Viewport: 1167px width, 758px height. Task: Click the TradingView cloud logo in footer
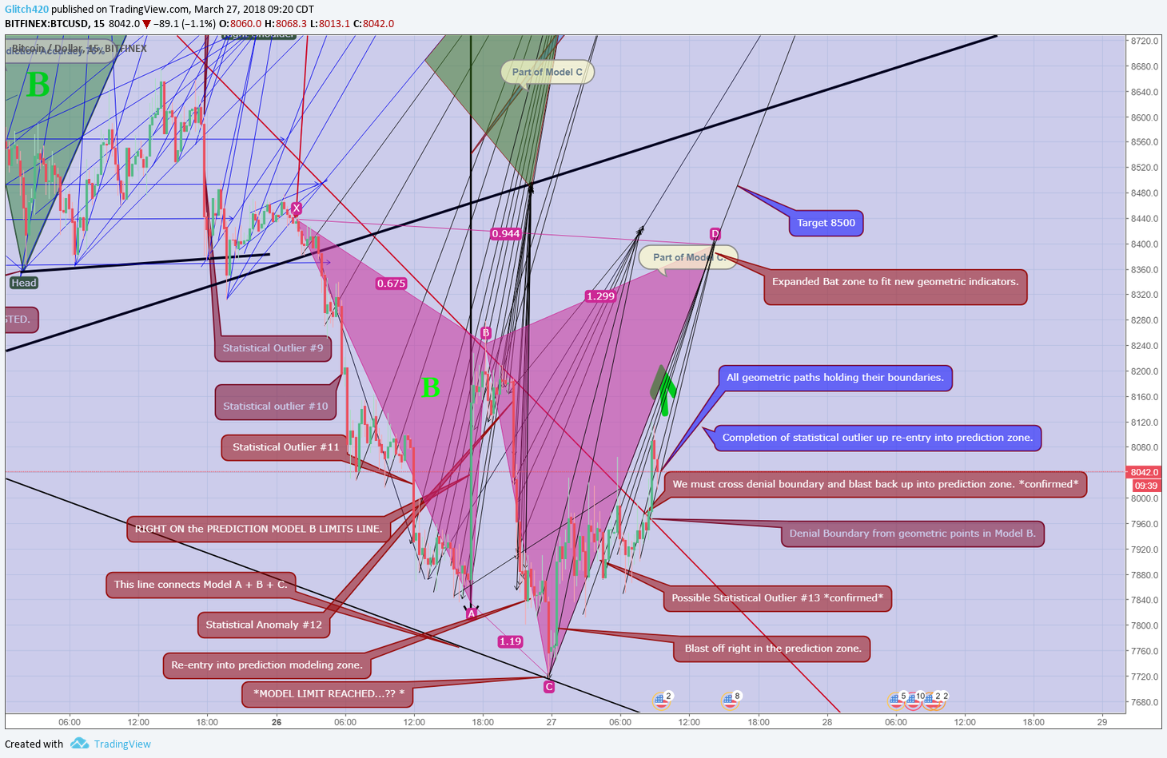[x=79, y=744]
